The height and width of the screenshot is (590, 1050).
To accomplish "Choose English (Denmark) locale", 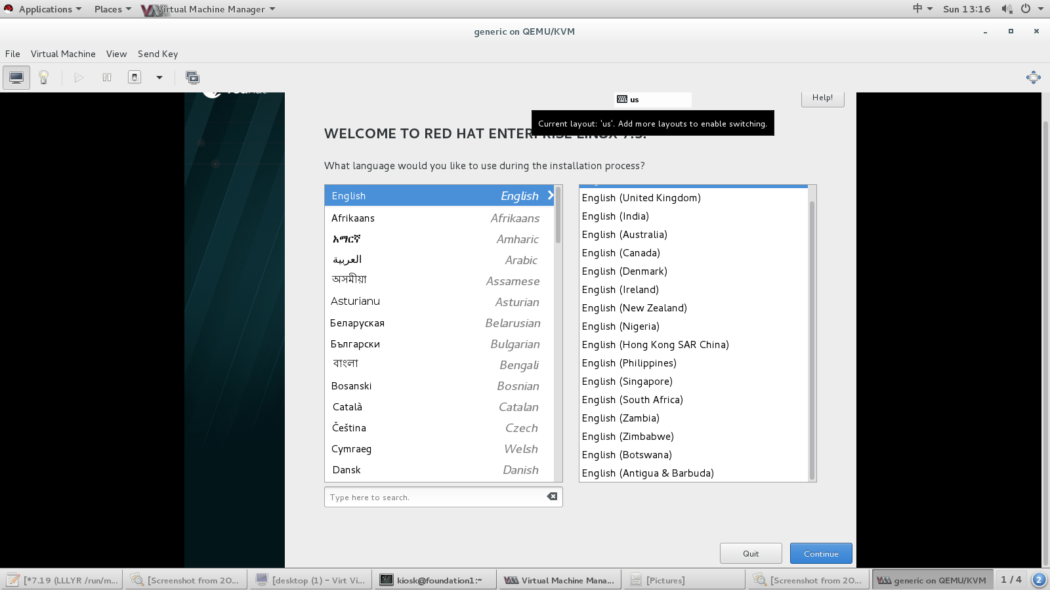I will pyautogui.click(x=693, y=271).
